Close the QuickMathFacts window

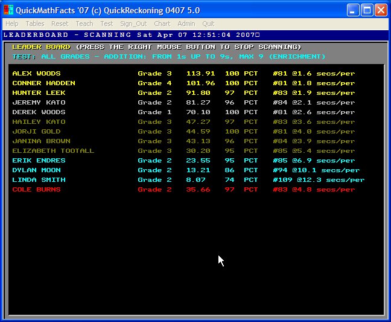coord(381,10)
